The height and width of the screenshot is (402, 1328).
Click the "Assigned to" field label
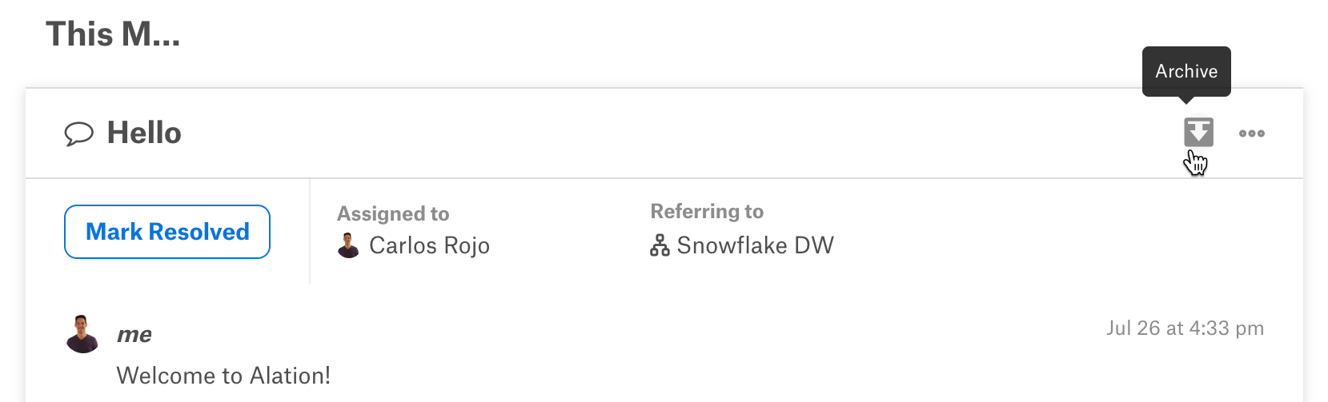[393, 213]
